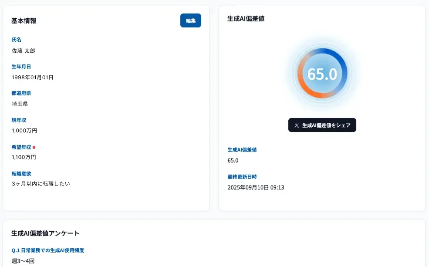Click the X logo on the share button
This screenshot has width=429, height=267.
click(297, 125)
